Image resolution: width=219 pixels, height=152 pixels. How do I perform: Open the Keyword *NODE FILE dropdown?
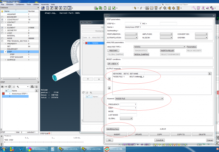pyautogui.click(x=139, y=99)
